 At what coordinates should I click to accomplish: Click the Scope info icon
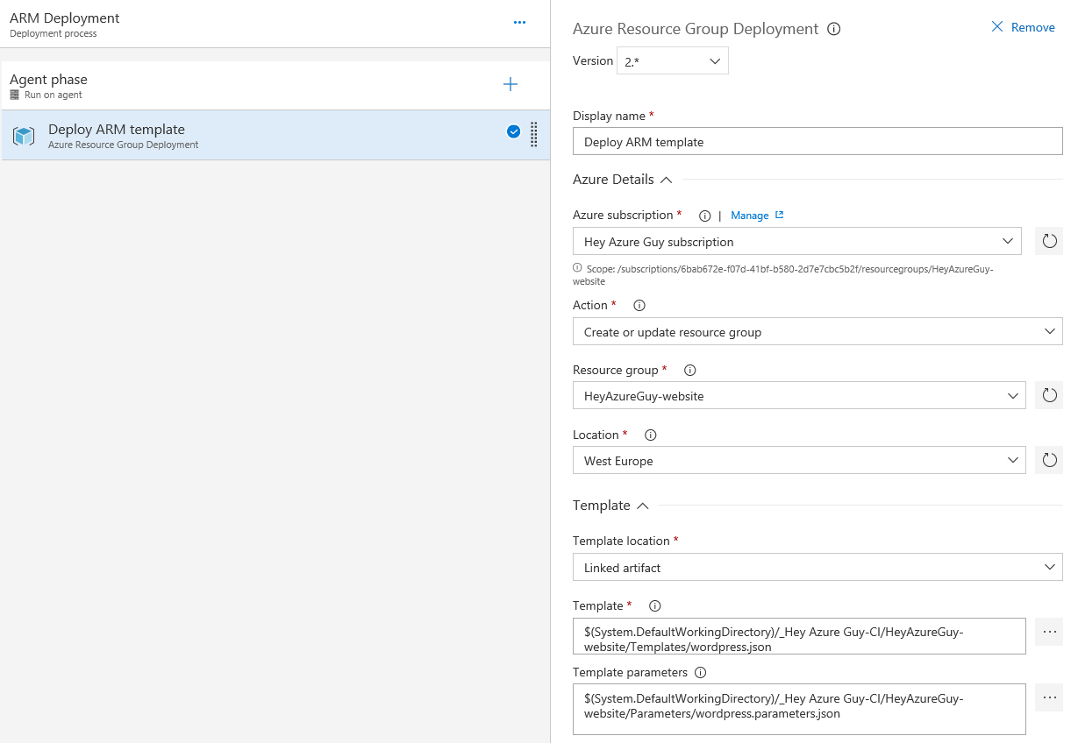(577, 268)
